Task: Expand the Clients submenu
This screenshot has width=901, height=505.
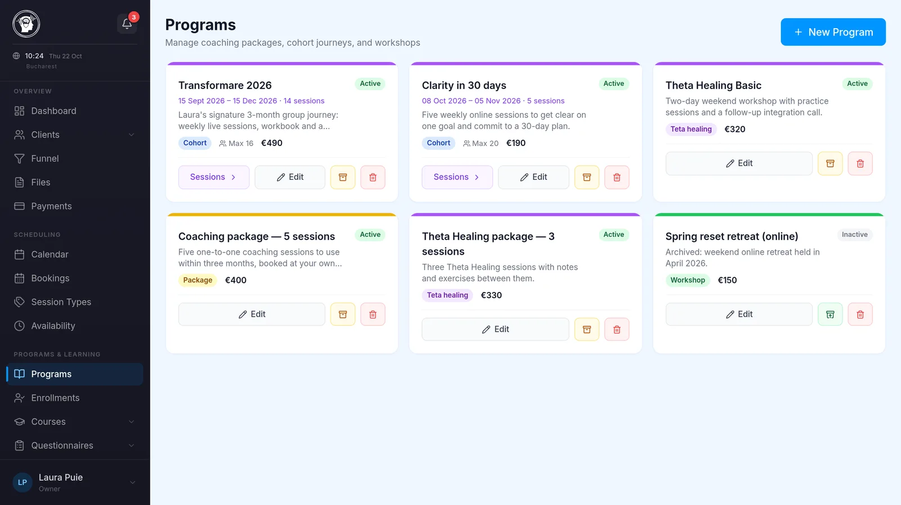Action: pyautogui.click(x=131, y=135)
